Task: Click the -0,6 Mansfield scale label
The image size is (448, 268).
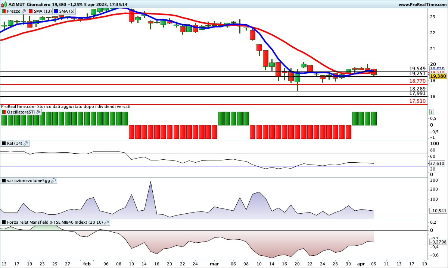Action: point(434,255)
